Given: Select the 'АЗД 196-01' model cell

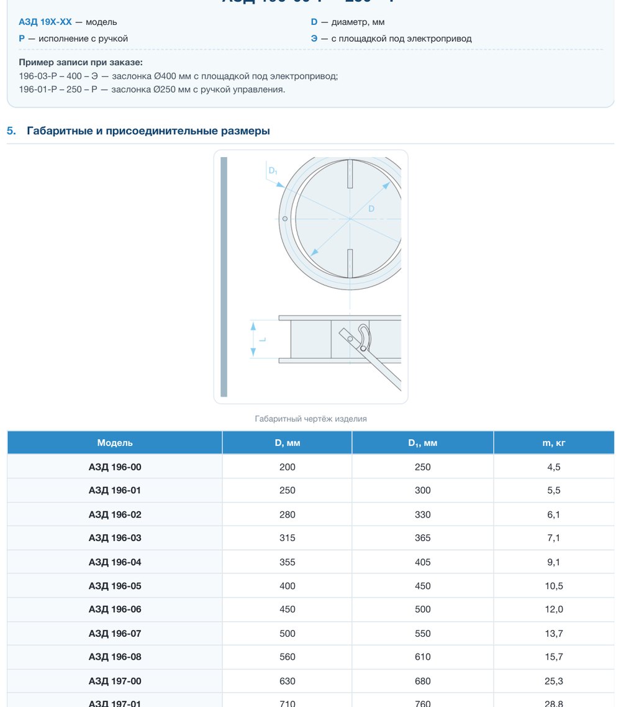Looking at the screenshot, I should (115, 491).
